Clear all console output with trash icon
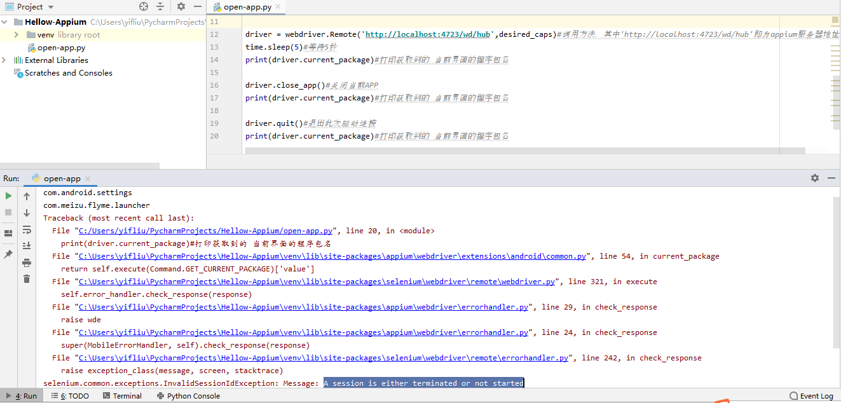The height and width of the screenshot is (403, 841). pos(26,278)
